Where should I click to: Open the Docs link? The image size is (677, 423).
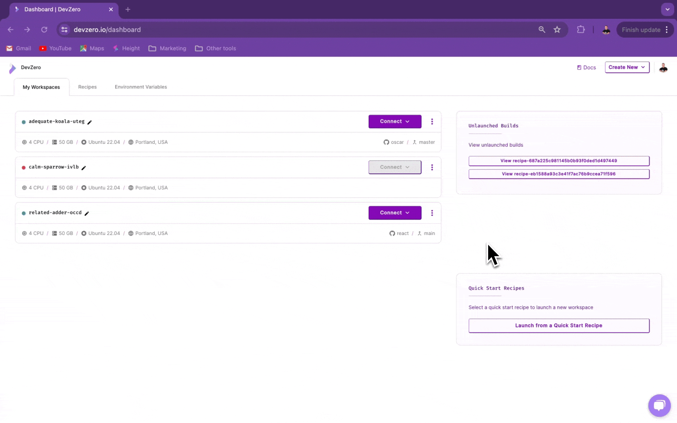[586, 67]
